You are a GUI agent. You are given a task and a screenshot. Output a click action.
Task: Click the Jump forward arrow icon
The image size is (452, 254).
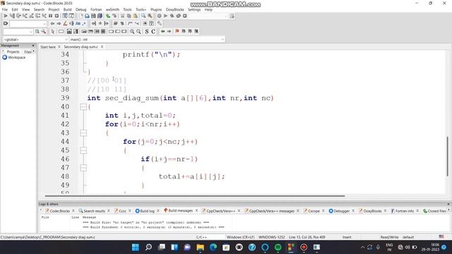tap(169, 31)
